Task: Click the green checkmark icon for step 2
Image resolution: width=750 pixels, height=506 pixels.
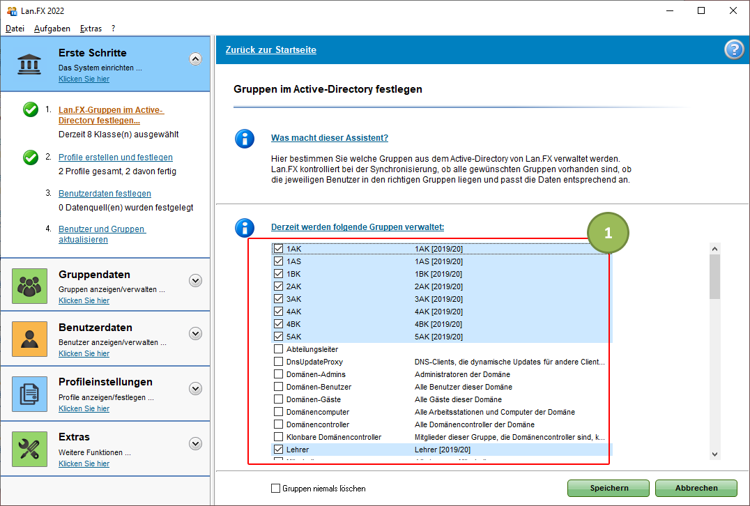Action: point(31,157)
